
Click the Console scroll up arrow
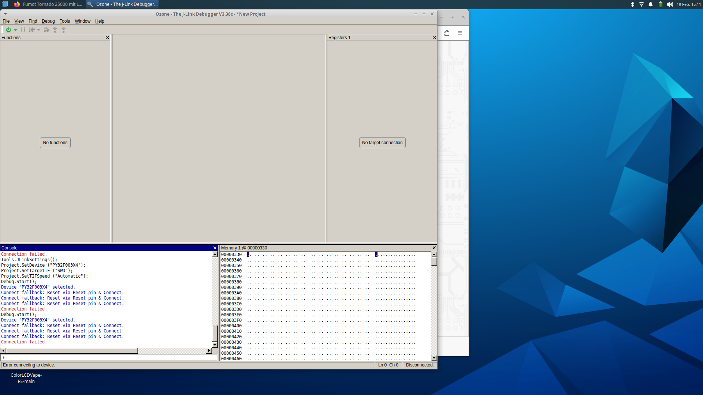pyautogui.click(x=215, y=254)
